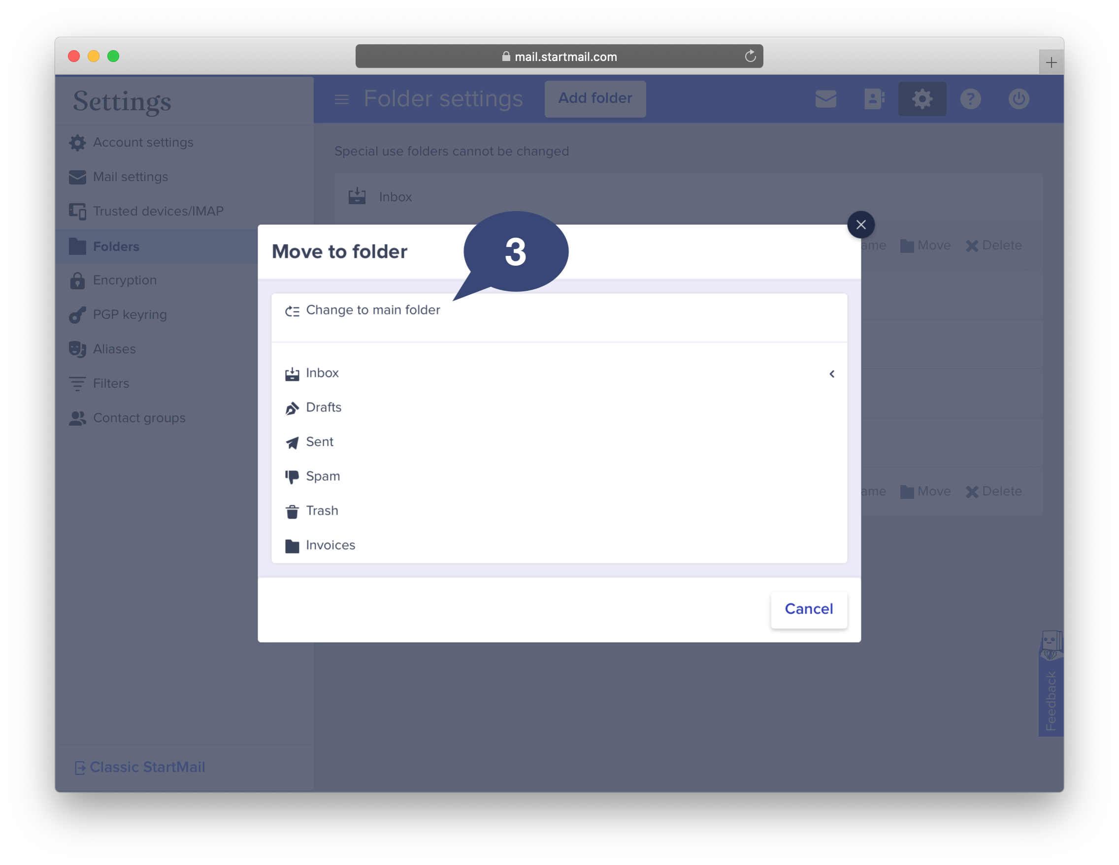The image size is (1119, 865).
Task: Click the close dialog X button
Action: 860,224
